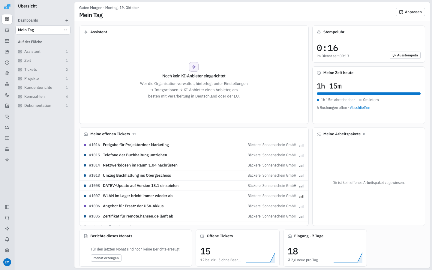Image resolution: width=432 pixels, height=270 pixels.
Task: Open the folder icon in the left rail
Action: click(7, 52)
